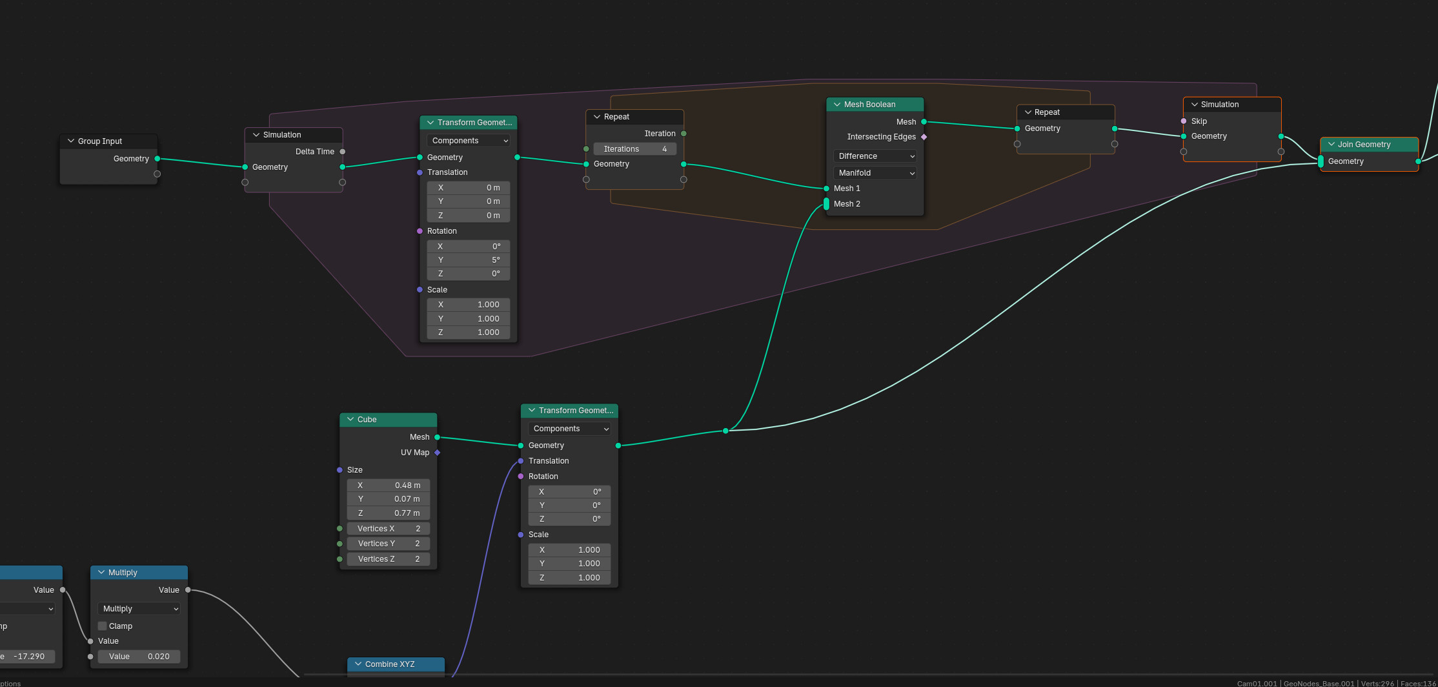Screen dimensions: 1438x687
Task: Collapse the Mesh Boolean node
Action: tap(837, 105)
